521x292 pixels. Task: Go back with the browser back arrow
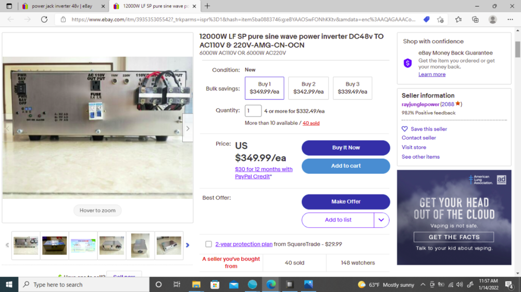click(10, 20)
